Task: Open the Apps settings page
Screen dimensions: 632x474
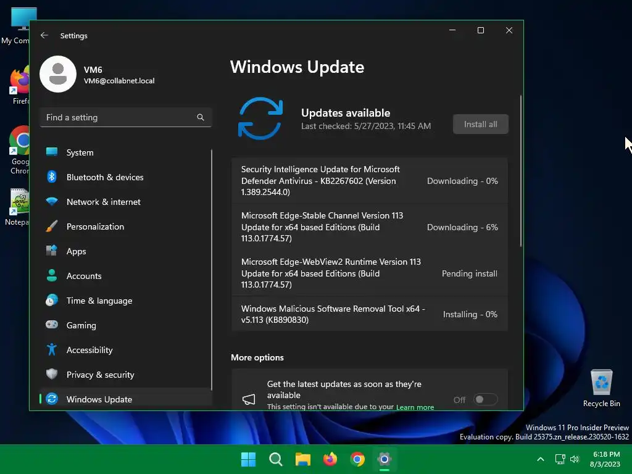Action: click(x=125, y=251)
